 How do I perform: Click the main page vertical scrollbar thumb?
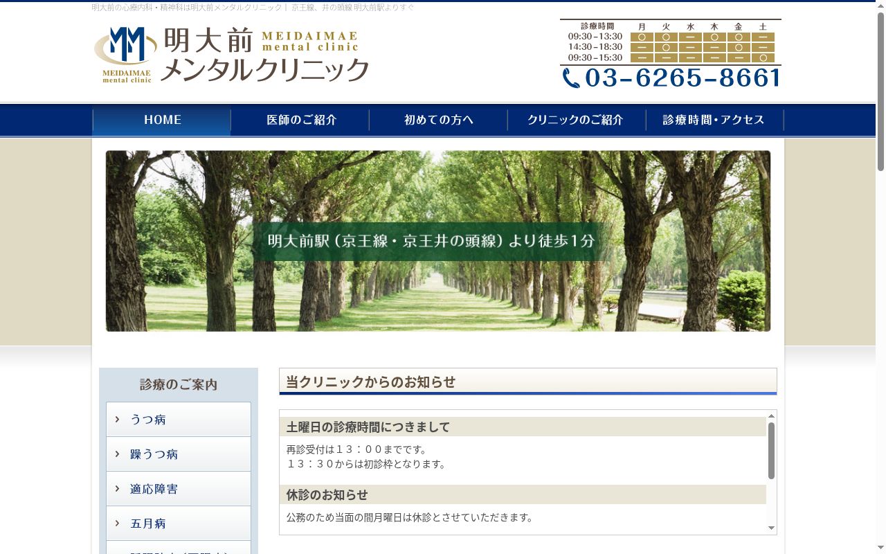coord(880,91)
